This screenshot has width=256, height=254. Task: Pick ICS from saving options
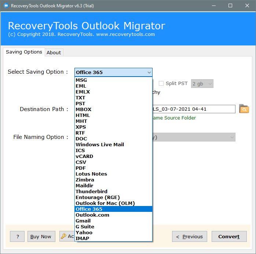pyautogui.click(x=113, y=151)
